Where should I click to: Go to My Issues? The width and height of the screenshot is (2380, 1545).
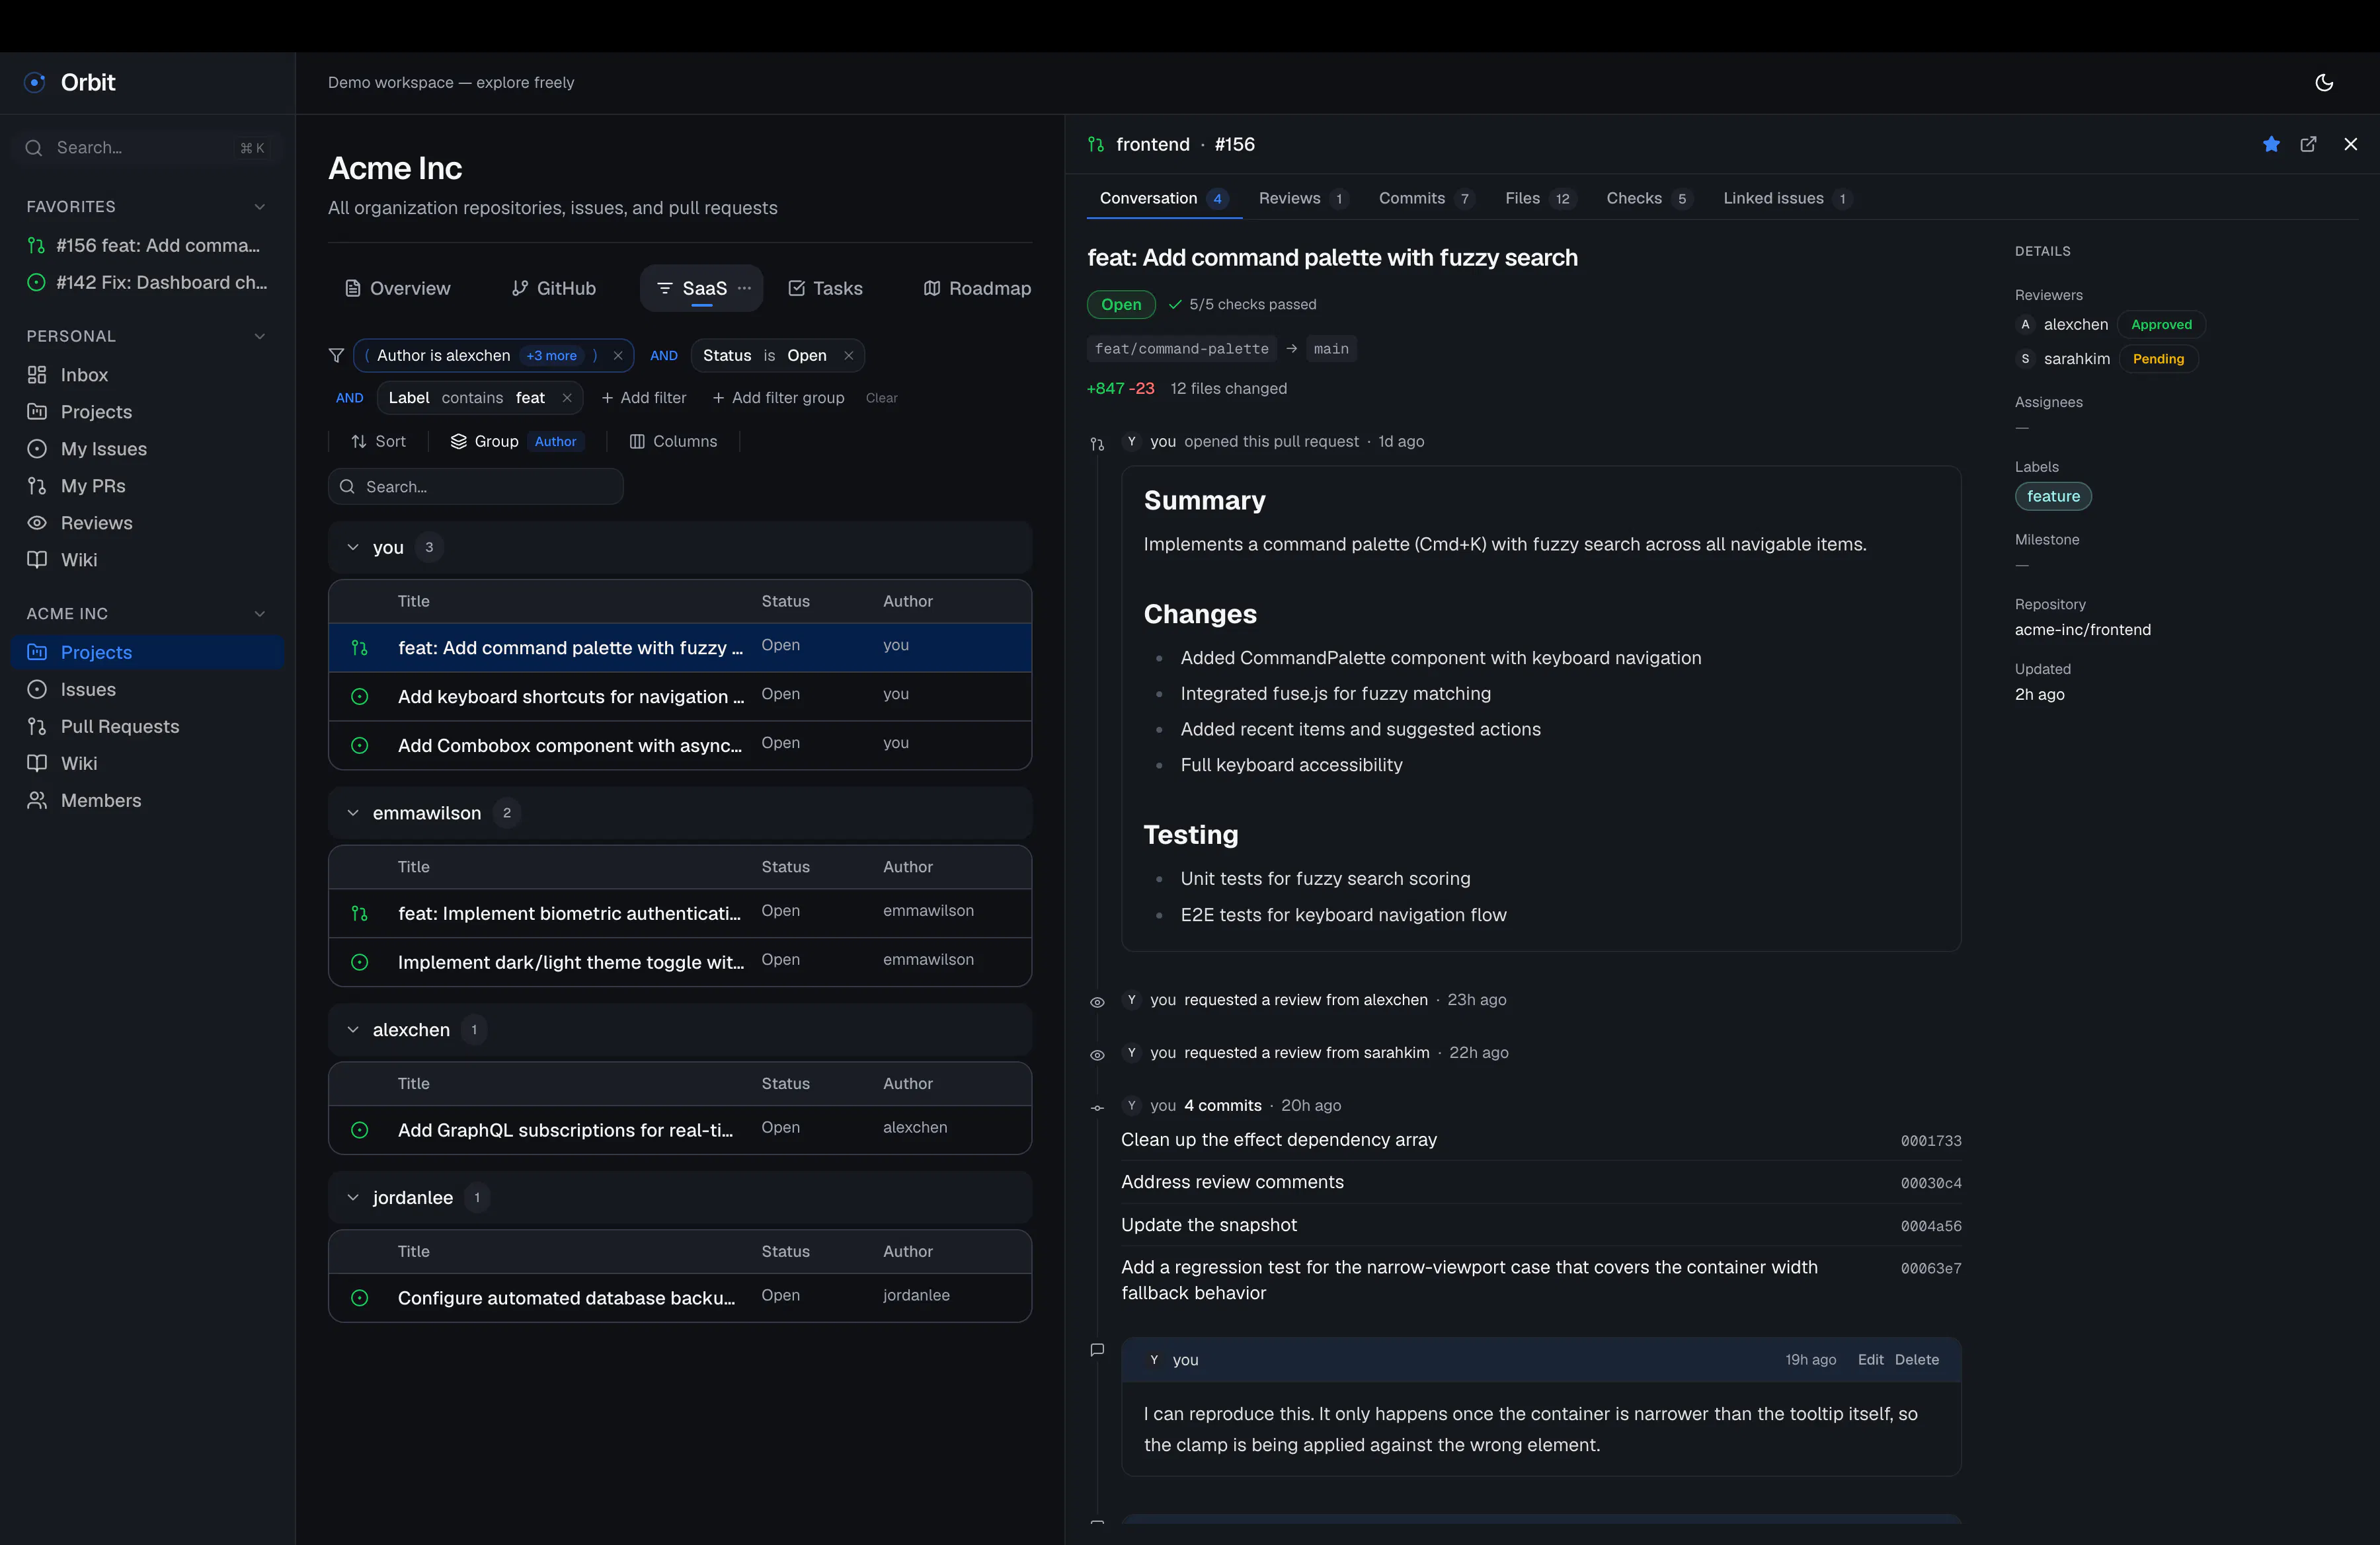tap(147, 449)
